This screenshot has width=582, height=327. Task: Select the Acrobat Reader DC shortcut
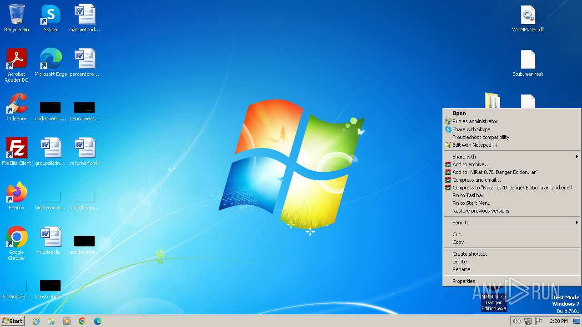coord(16,66)
